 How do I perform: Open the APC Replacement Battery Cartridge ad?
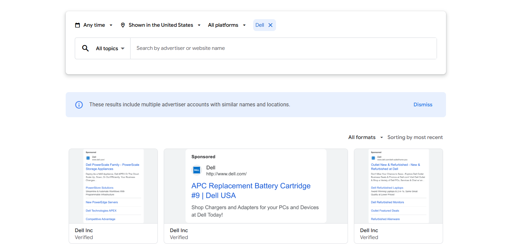coord(256,196)
